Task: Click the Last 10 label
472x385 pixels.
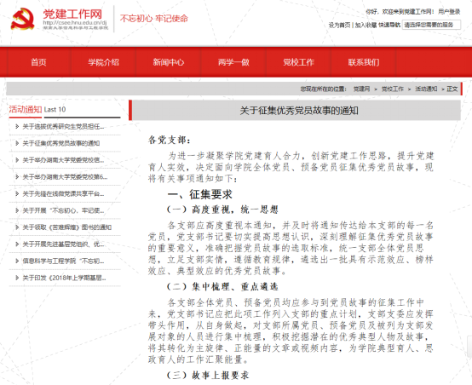Action: (x=55, y=110)
